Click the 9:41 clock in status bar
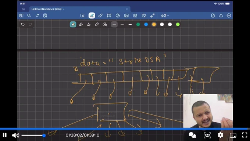This screenshot has height=141, width=250. [x=23, y=4]
